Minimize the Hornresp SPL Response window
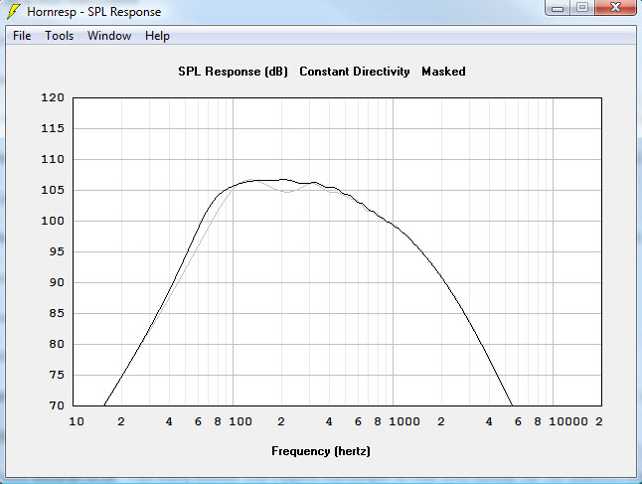642x484 pixels. click(558, 8)
